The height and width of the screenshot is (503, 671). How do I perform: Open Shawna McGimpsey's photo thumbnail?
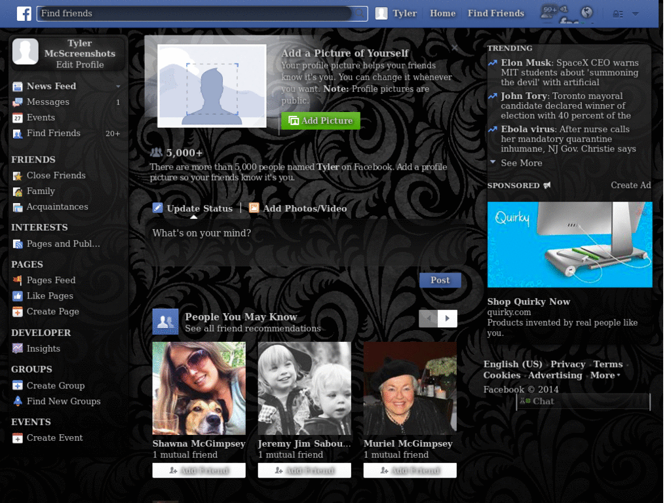click(x=199, y=388)
